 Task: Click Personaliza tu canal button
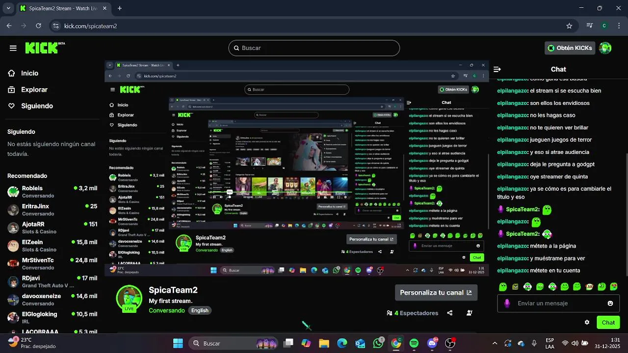coord(436,293)
